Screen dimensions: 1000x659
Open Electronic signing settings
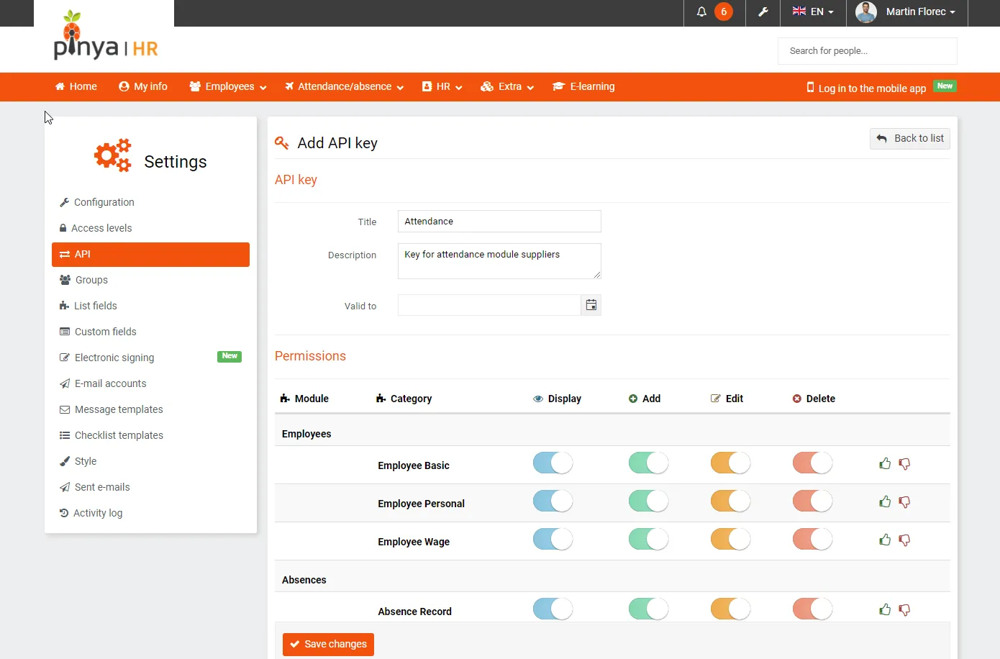[150, 358]
